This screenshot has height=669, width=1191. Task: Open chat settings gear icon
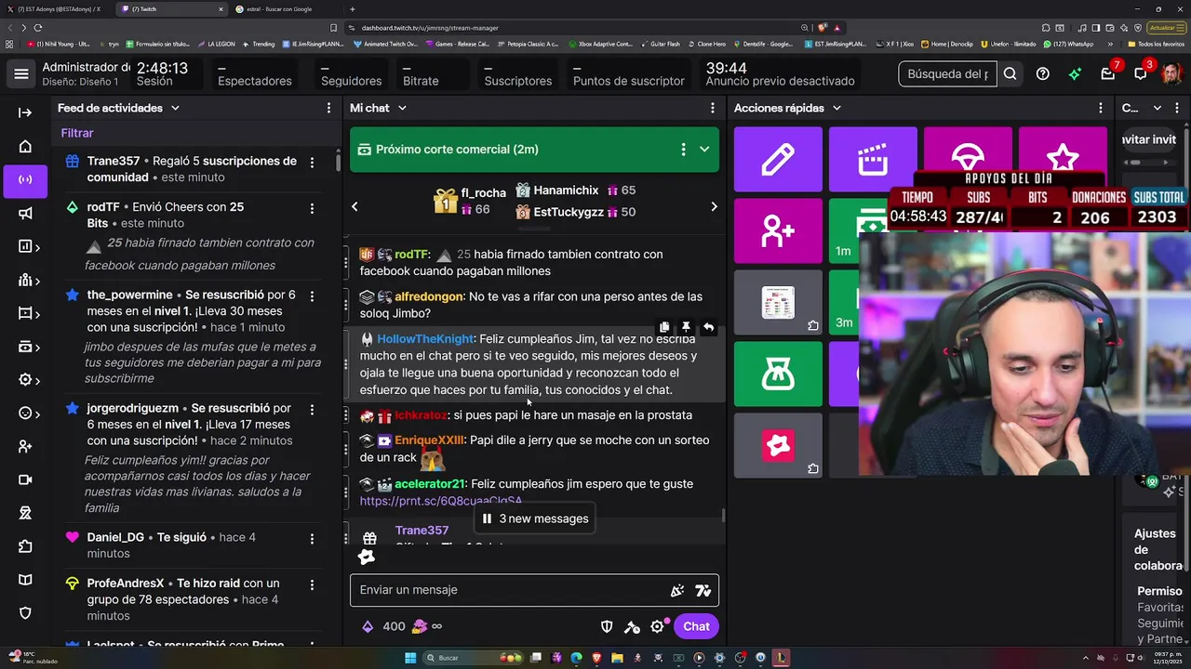click(x=657, y=626)
